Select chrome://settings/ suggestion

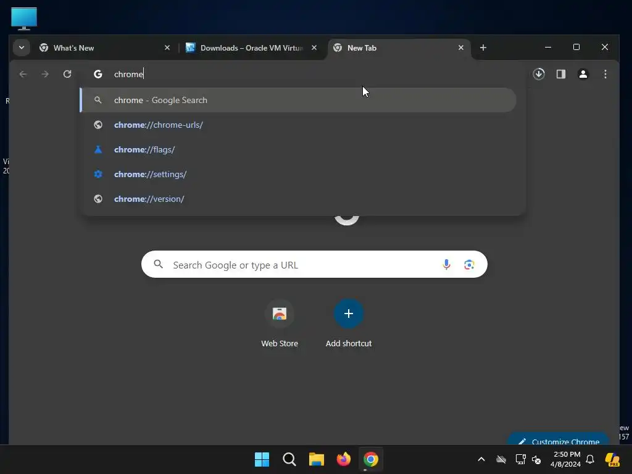pos(298,174)
